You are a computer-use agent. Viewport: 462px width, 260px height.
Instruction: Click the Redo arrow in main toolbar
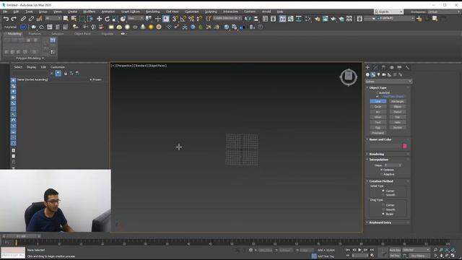(x=14, y=19)
